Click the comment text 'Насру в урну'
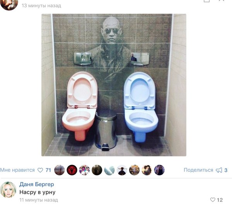The image size is (232, 206). click(x=38, y=192)
